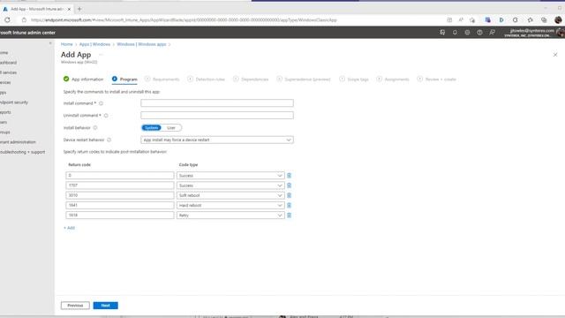Open Tenant administration in sidebar
The height and width of the screenshot is (318, 565).
pyautogui.click(x=18, y=142)
